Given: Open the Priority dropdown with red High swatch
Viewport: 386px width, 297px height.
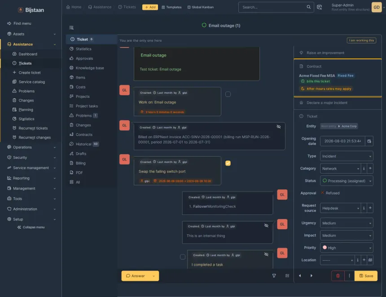Looking at the screenshot, I should tap(347, 248).
